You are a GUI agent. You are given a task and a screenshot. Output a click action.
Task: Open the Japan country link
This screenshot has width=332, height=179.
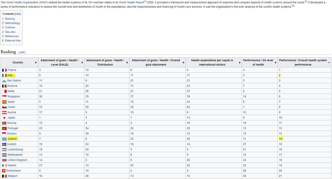coord(11,118)
